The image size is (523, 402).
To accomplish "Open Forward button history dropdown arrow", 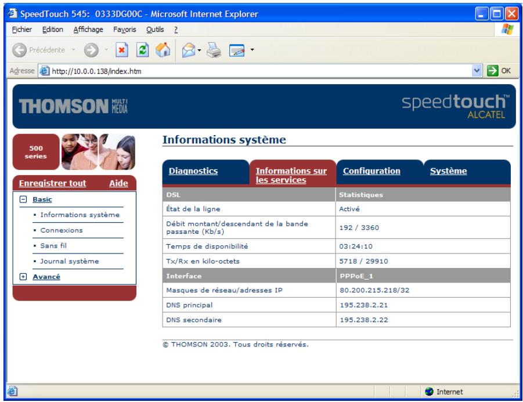I will click(x=106, y=50).
